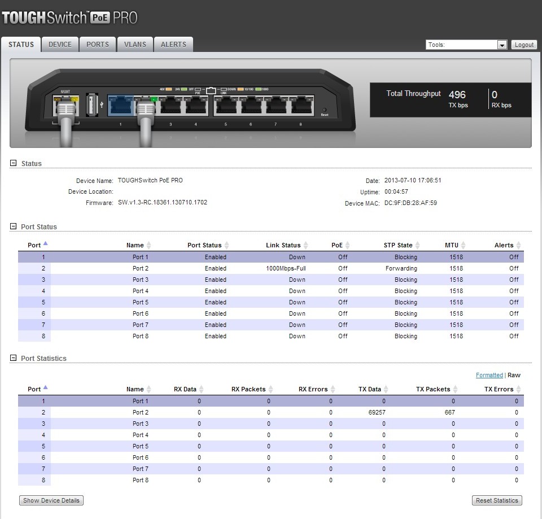Select the port 8 jack on device image
Image resolution: width=542 pixels, height=519 pixels.
[x=301, y=105]
